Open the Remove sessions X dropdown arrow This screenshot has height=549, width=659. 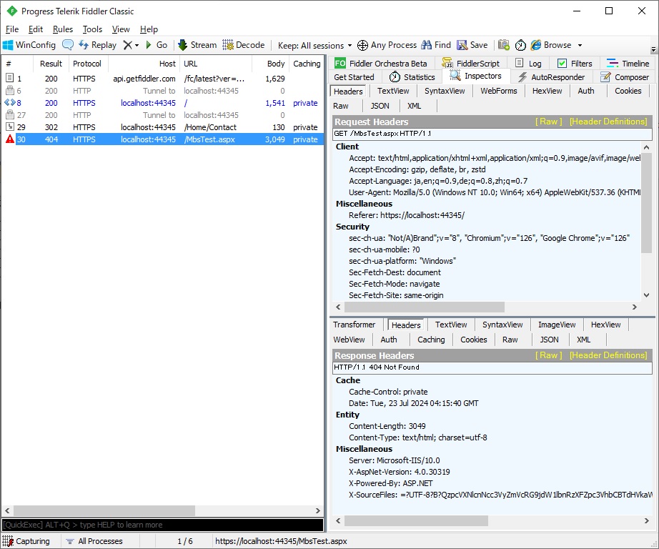[x=137, y=46]
